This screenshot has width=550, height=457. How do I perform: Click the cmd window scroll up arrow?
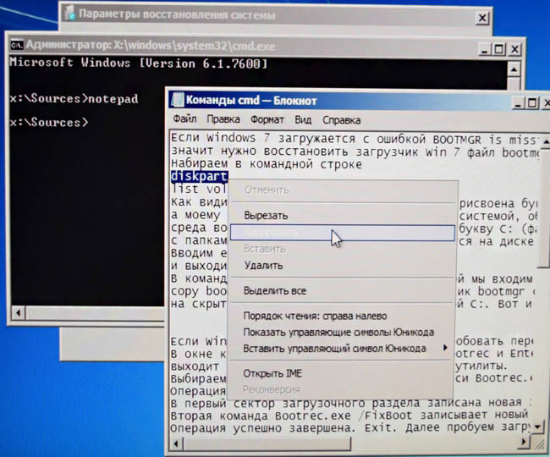[x=514, y=69]
